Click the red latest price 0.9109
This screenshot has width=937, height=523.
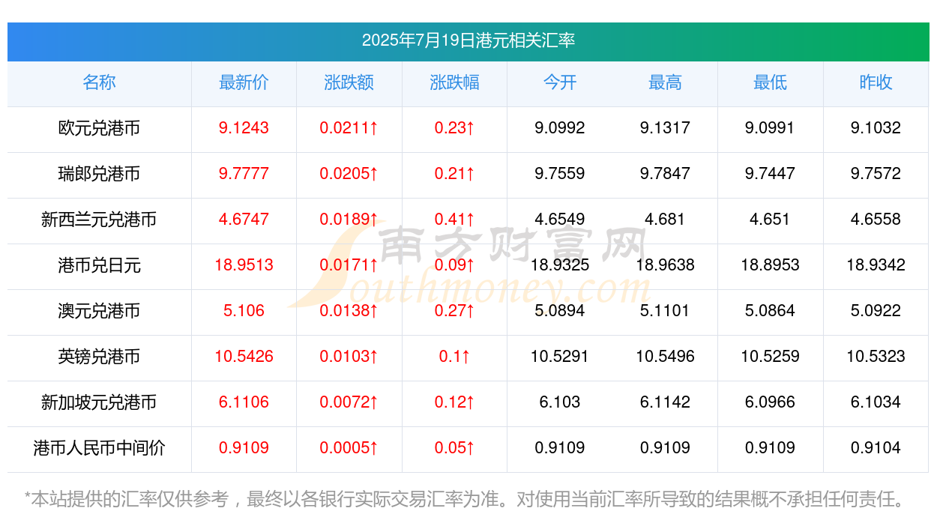point(244,448)
